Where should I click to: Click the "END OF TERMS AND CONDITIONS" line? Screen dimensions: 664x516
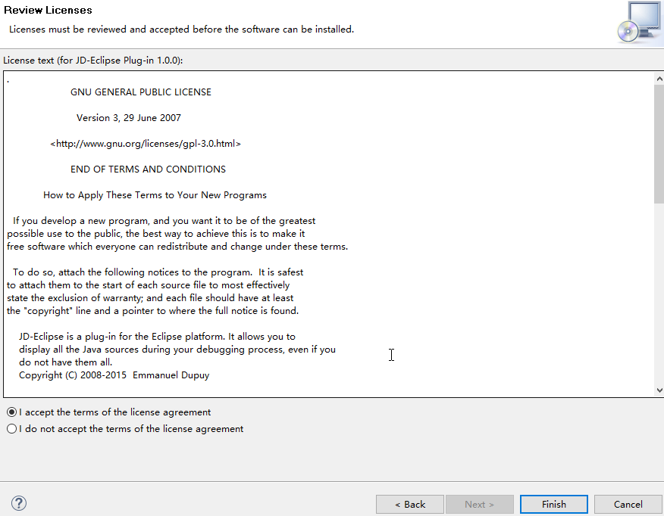click(x=148, y=169)
